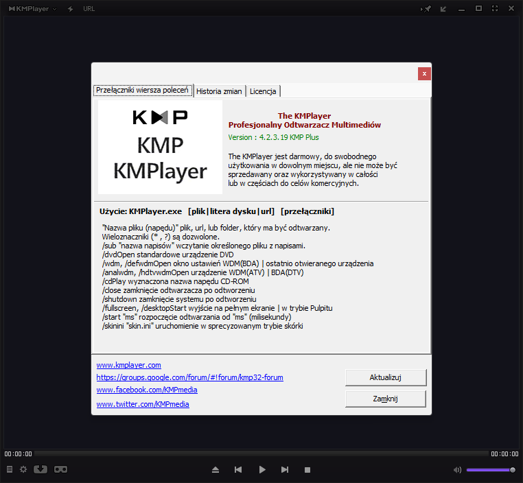This screenshot has height=483, width=523.
Task: Stop playback with the stop button
Action: (307, 470)
